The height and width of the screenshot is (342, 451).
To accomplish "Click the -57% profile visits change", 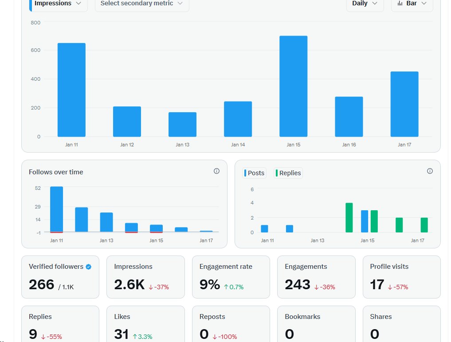I will coord(398,287).
